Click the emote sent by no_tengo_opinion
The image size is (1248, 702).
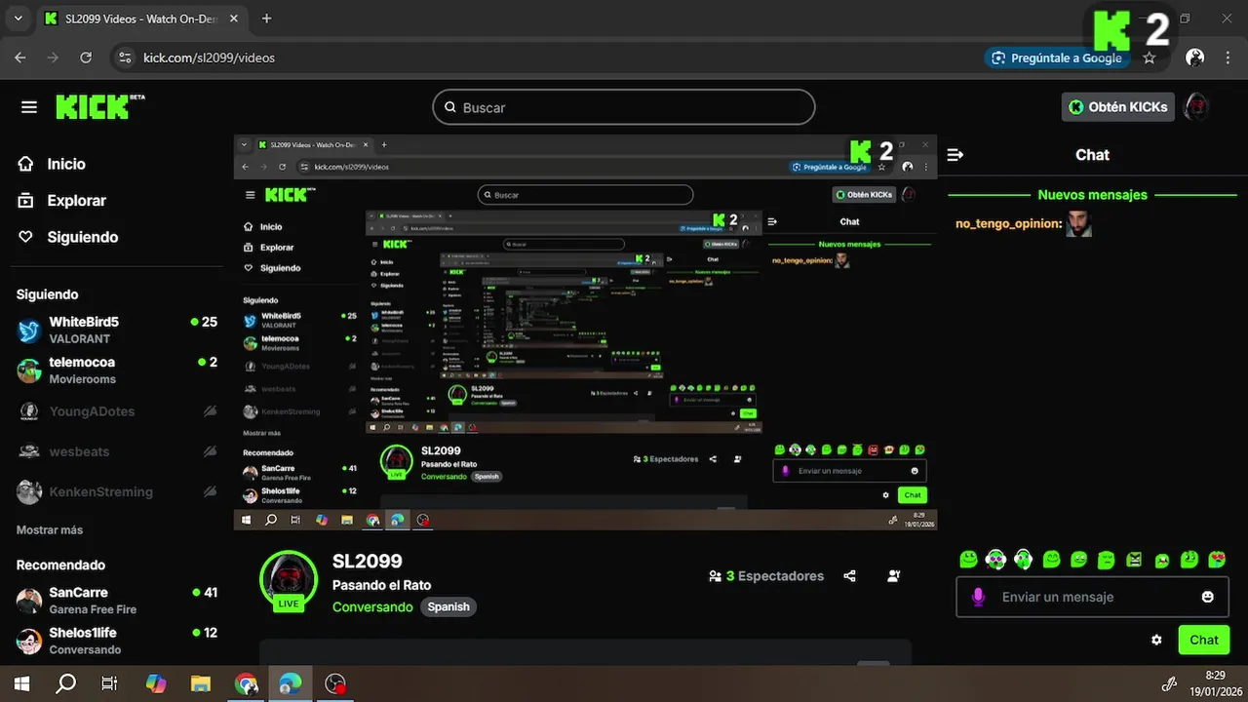1078,223
